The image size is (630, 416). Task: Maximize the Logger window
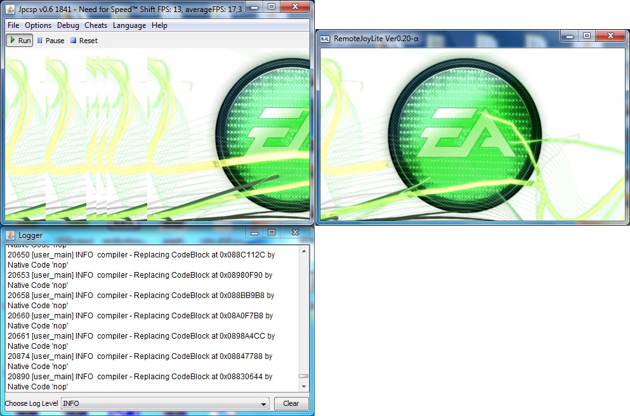(x=272, y=233)
